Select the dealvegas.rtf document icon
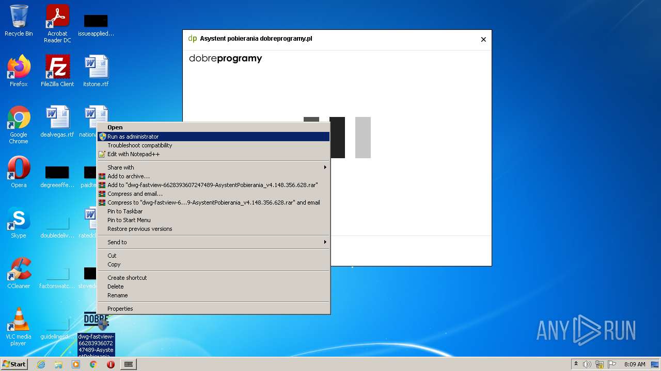 click(x=57, y=122)
